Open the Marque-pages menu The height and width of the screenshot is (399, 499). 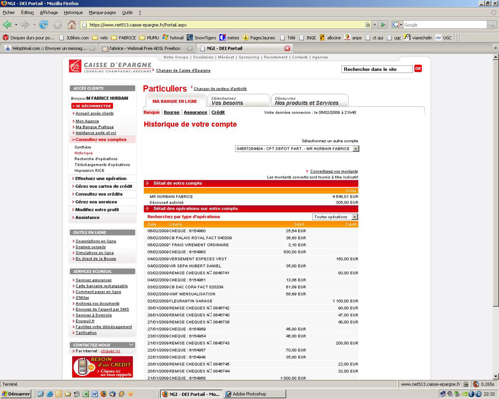tap(103, 12)
